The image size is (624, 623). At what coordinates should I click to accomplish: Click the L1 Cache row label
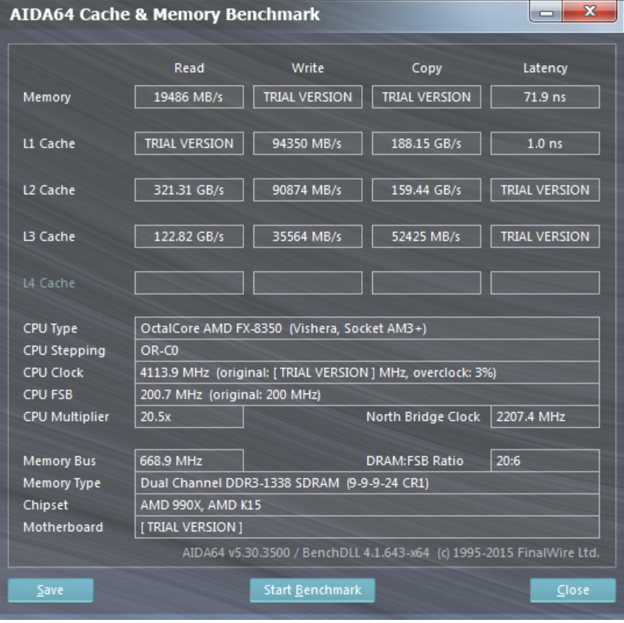49,143
